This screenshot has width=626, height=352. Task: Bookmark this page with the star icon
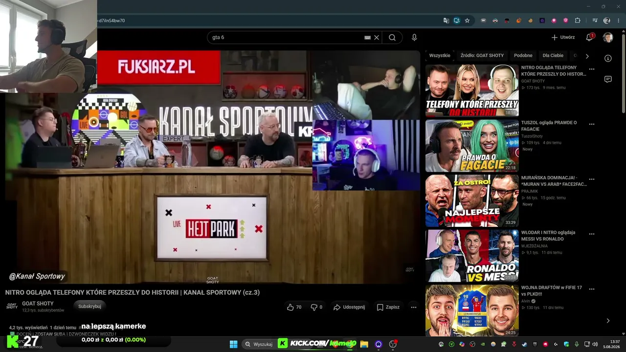(x=467, y=21)
